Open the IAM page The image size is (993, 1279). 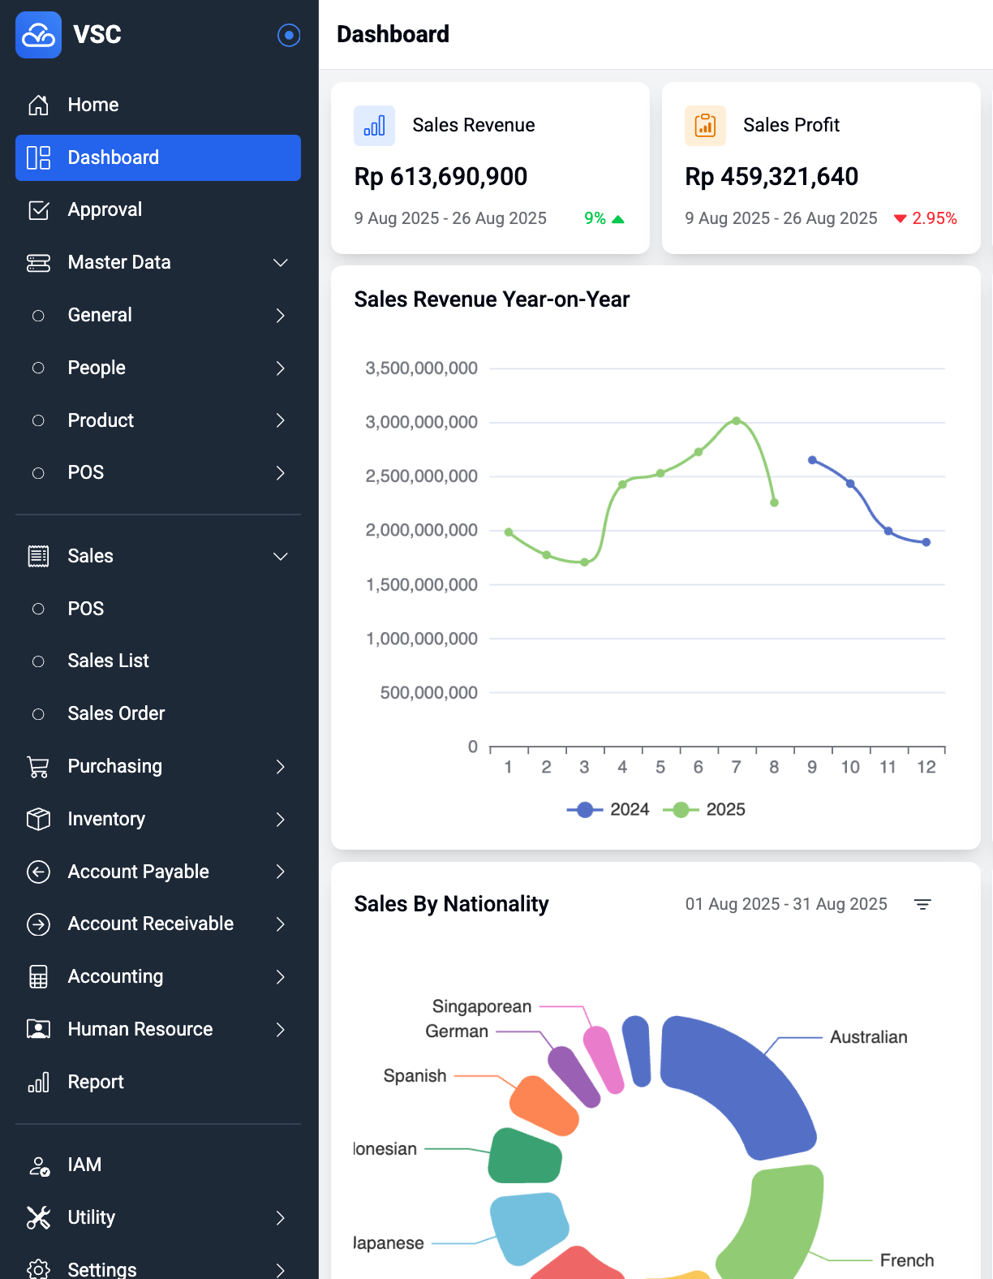click(x=158, y=1165)
